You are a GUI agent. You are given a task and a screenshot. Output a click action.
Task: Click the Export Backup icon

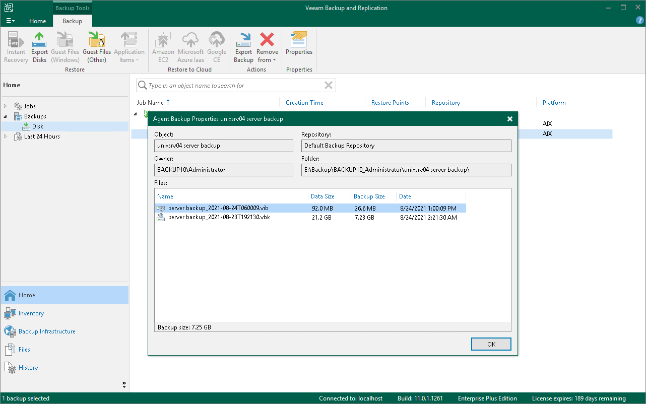point(243,47)
